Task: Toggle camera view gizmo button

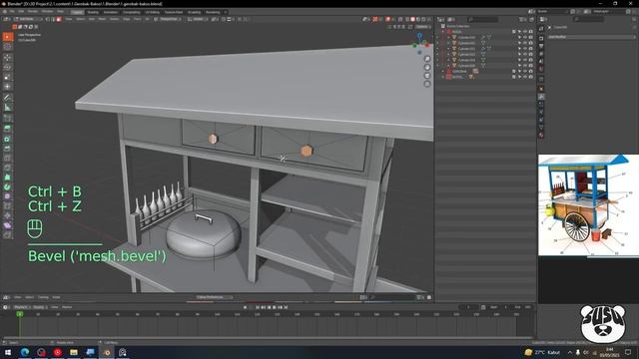Action: click(x=427, y=76)
